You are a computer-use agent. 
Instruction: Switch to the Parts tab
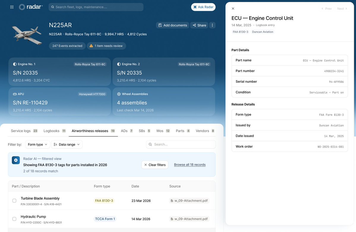coord(183,131)
